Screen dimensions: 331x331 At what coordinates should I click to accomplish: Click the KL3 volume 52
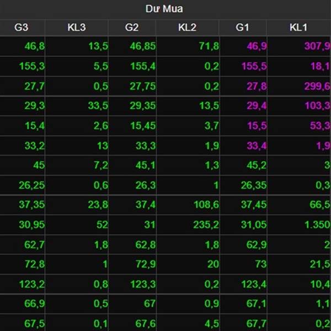coord(102,225)
